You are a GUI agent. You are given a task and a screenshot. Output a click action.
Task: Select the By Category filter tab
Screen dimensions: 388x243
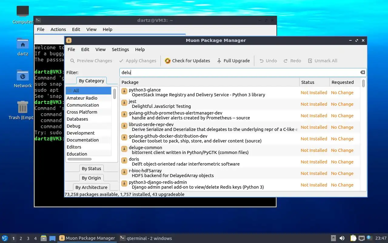coord(92,81)
